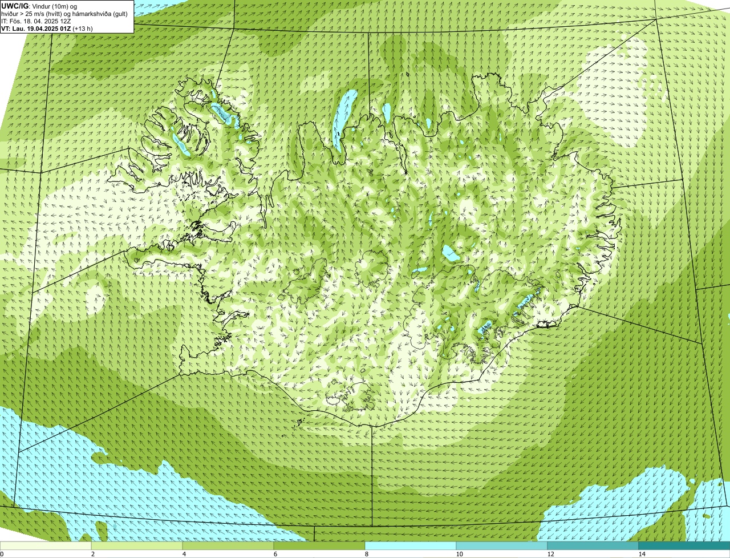
Task: Click the "UWC/IG: Vindur (10m) og" title line
Action: pos(39,6)
